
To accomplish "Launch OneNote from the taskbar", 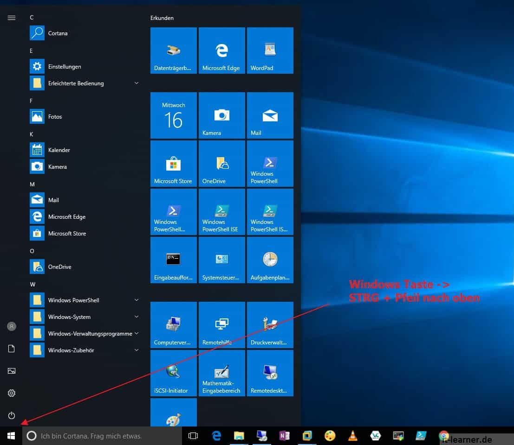I will [284, 436].
